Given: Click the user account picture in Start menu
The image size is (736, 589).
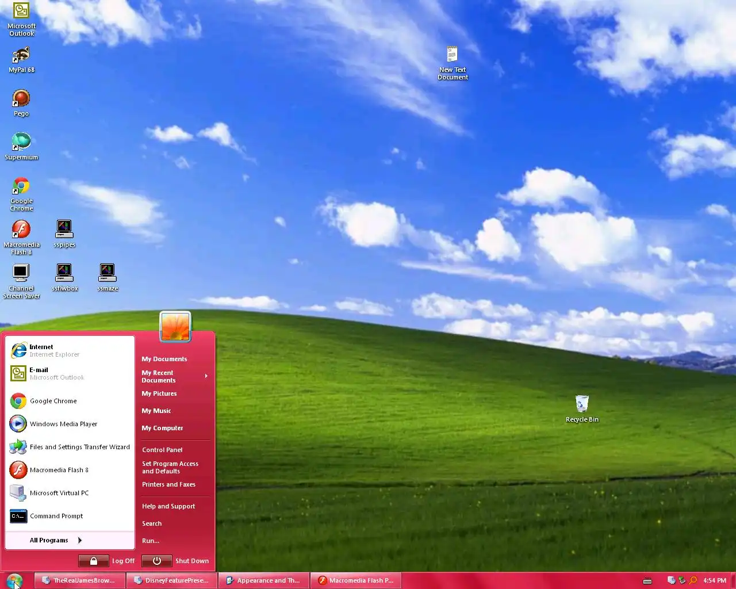Looking at the screenshot, I should click(175, 327).
